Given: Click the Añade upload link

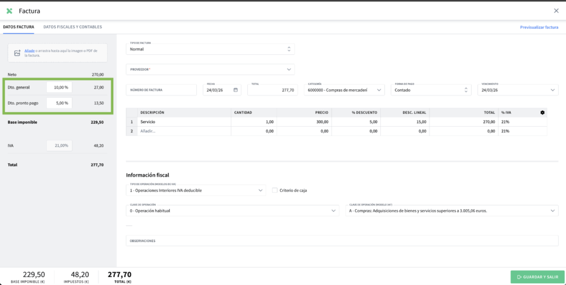Looking at the screenshot, I should point(29,50).
